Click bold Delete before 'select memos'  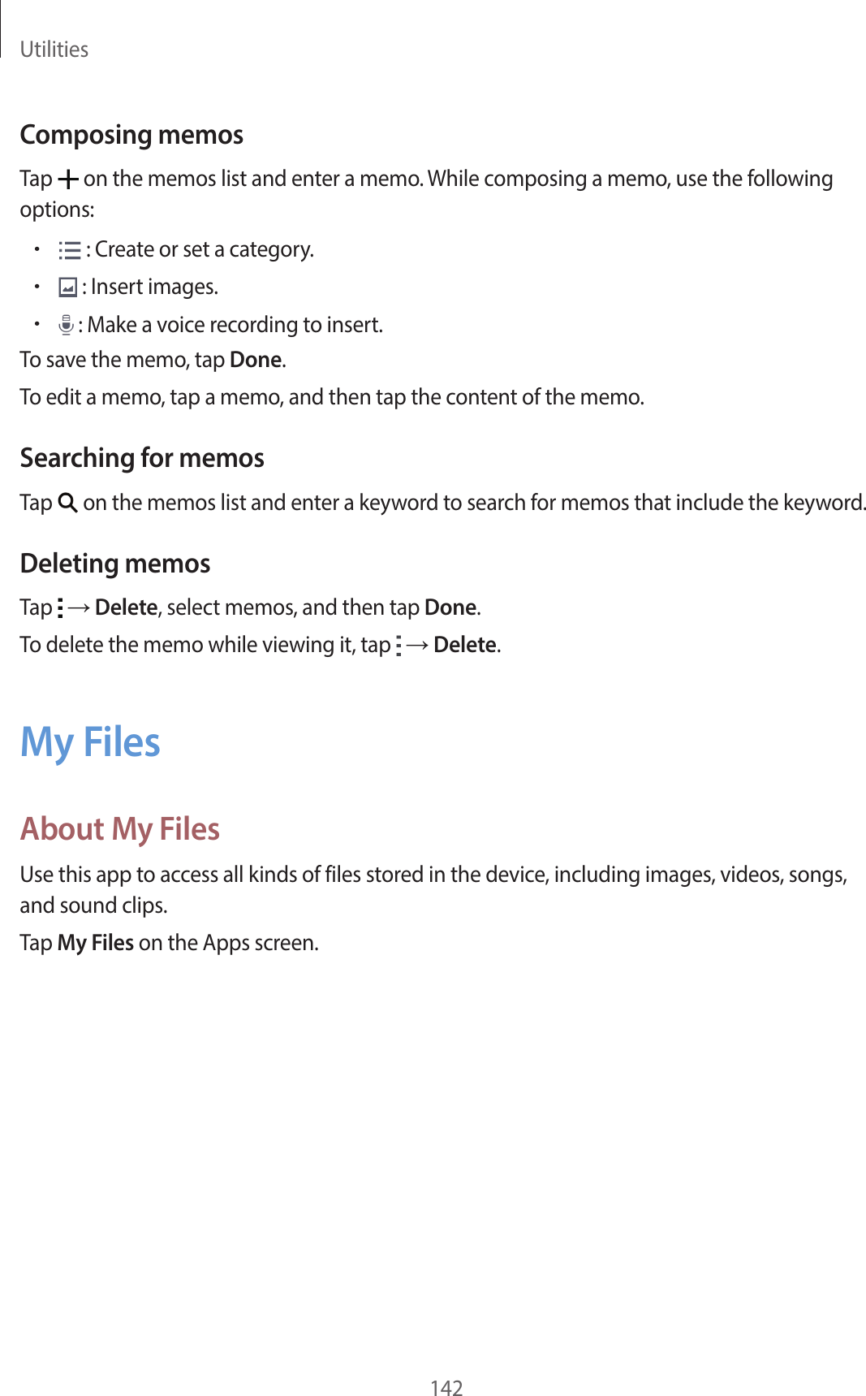(x=126, y=607)
